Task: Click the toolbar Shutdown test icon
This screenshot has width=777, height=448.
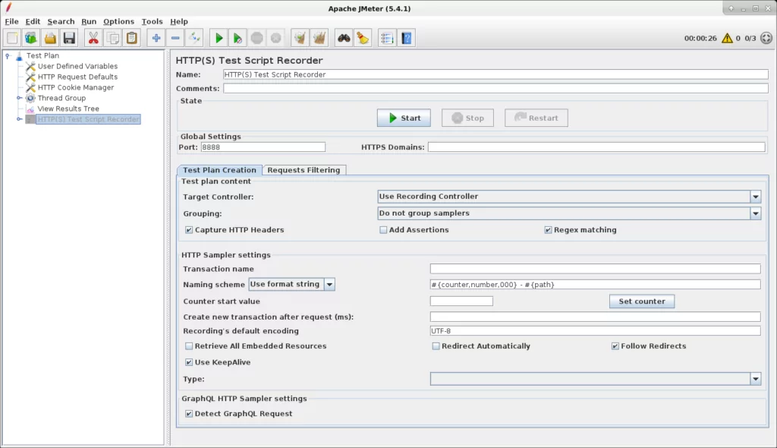Action: coord(276,38)
